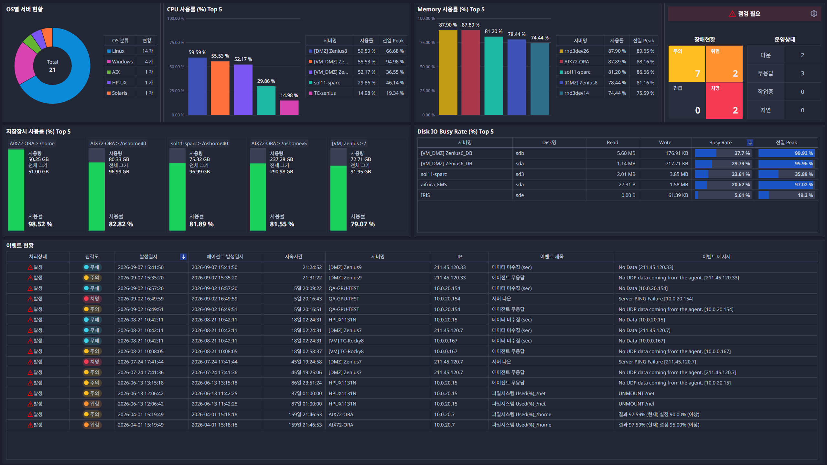Click the 지연 row in 운영상태

tap(784, 110)
